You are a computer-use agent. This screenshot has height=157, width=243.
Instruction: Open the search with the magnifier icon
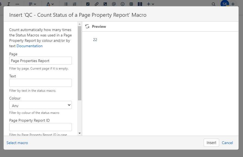click(213, 4)
